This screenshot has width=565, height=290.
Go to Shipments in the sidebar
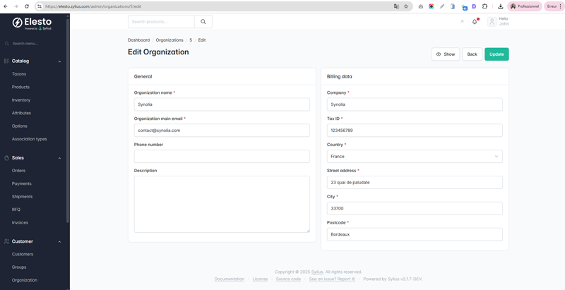pos(22,197)
